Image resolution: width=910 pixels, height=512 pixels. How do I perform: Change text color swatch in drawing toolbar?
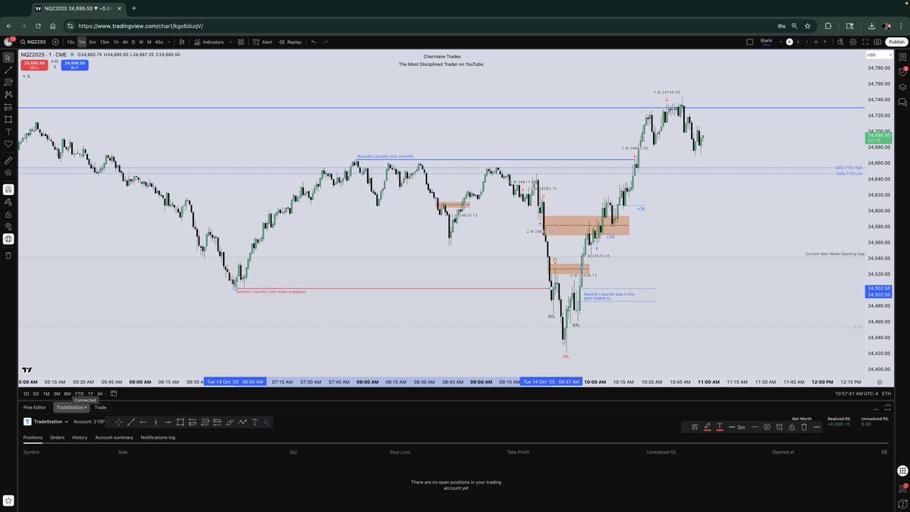coord(720,427)
